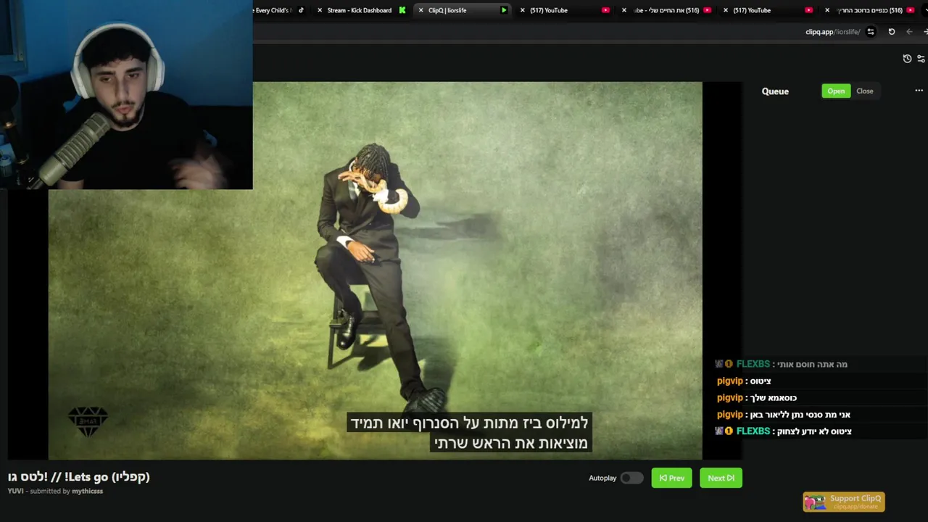Click the YUVI channel name
Viewport: 928px width, 522px height.
[15, 491]
